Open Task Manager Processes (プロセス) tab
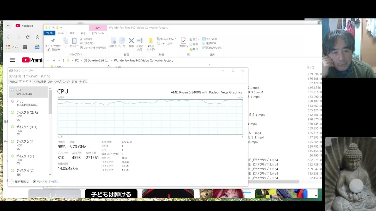This screenshot has height=211, width=376. (13, 82)
